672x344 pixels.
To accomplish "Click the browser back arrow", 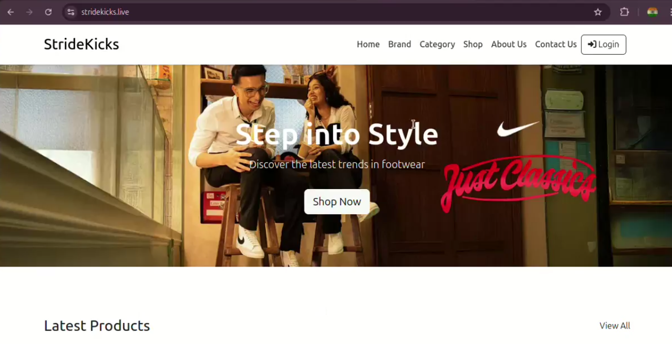I will click(11, 12).
